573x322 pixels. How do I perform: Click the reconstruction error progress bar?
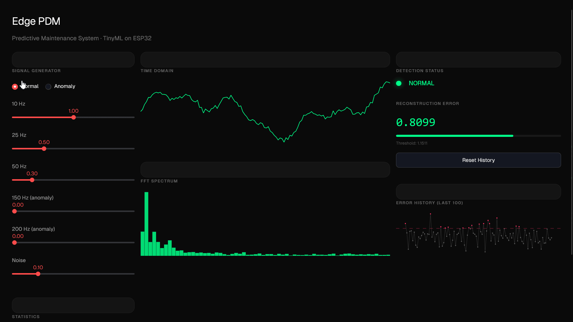[x=478, y=136]
